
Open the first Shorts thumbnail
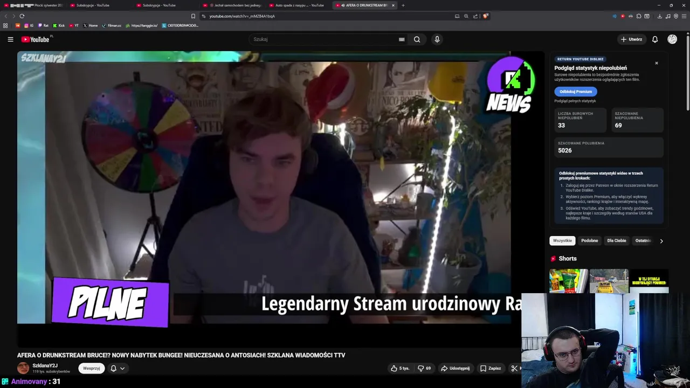[x=569, y=281]
